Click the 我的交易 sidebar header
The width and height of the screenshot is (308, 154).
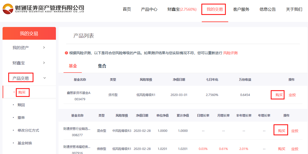[29, 34]
